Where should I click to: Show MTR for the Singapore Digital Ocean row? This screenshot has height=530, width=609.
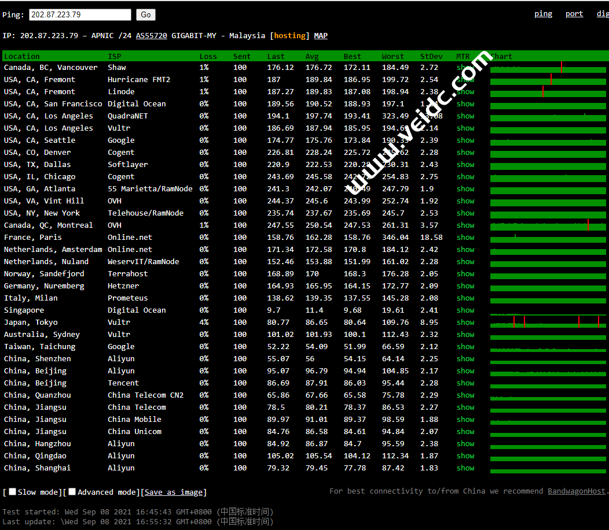point(465,310)
